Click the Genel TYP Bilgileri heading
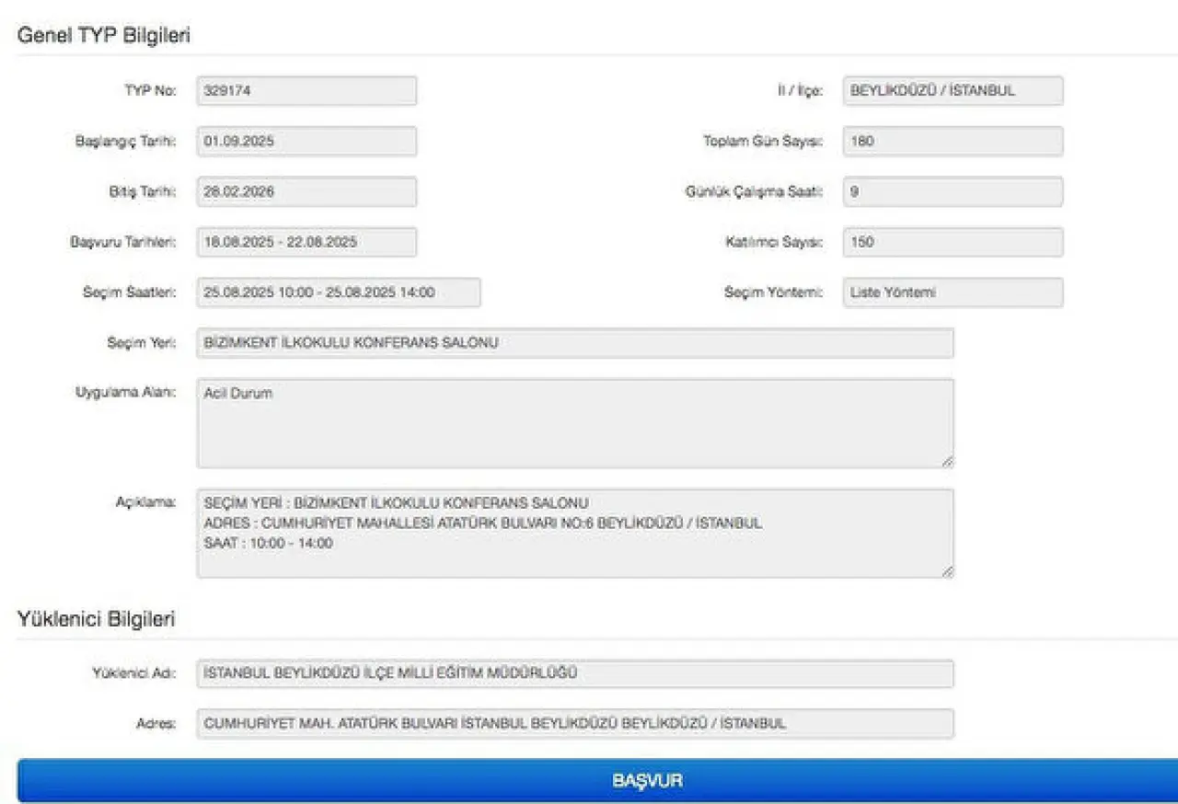The width and height of the screenshot is (1178, 804). tap(104, 34)
